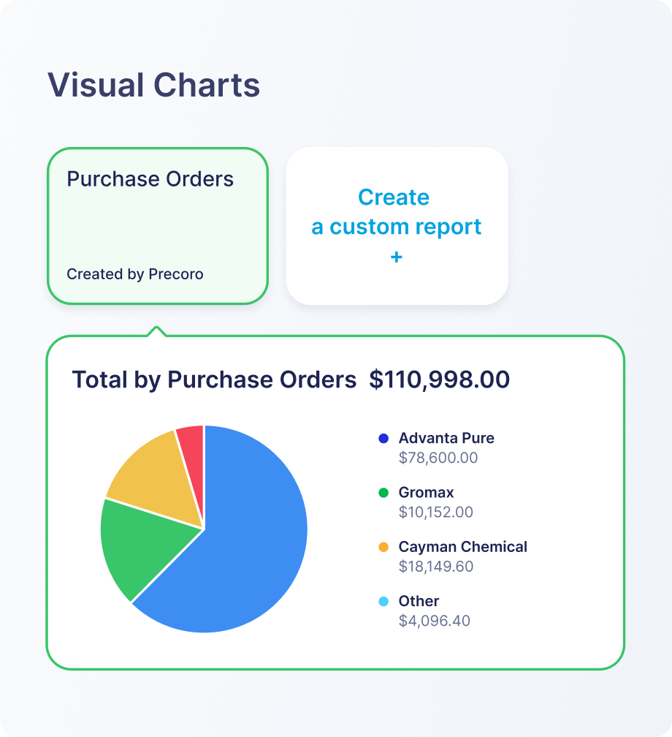
Task: Click the $110,998.00 total amount
Action: tap(439, 380)
